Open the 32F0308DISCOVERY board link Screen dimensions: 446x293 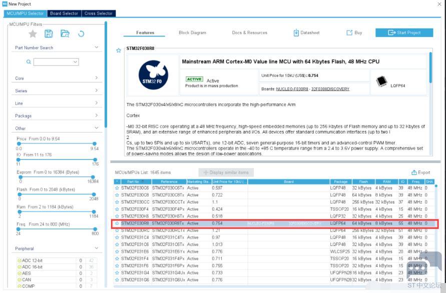330,89
